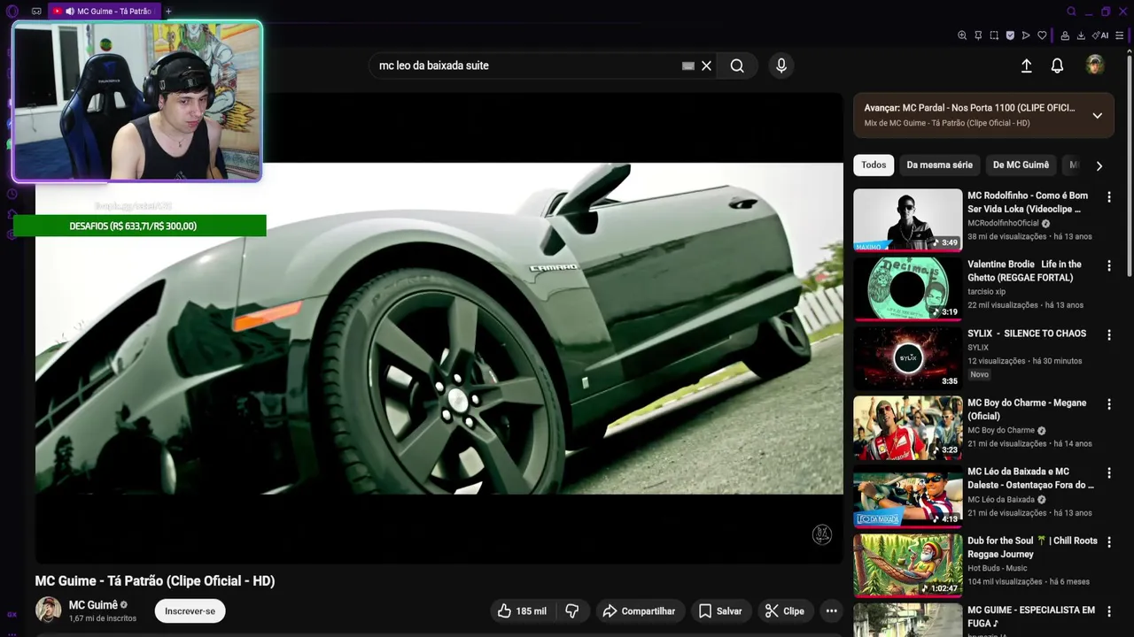Open options for Valentine Brodie video
Image resolution: width=1134 pixels, height=637 pixels.
pyautogui.click(x=1108, y=265)
